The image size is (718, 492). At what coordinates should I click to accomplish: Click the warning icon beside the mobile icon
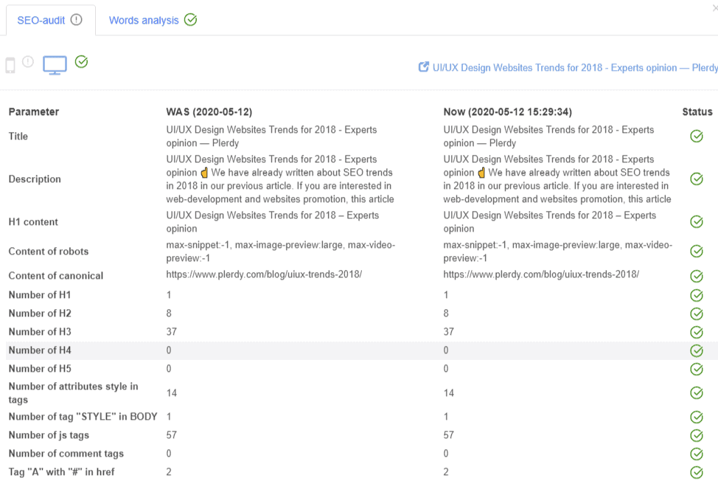pyautogui.click(x=28, y=62)
